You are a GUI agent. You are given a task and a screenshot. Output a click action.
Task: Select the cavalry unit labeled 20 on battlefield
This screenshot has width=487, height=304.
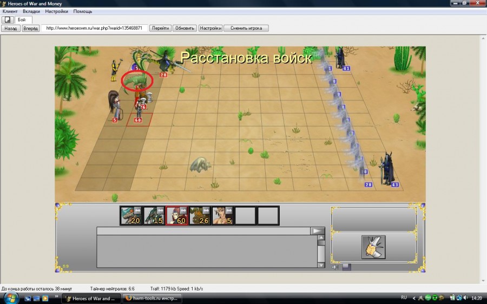[166, 62]
